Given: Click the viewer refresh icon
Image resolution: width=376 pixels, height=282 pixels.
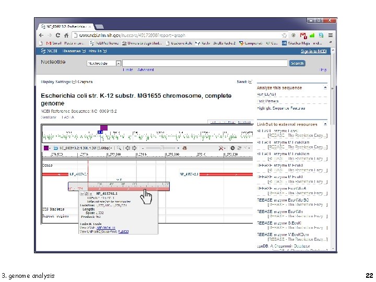Looking at the screenshot, I should 239,148.
